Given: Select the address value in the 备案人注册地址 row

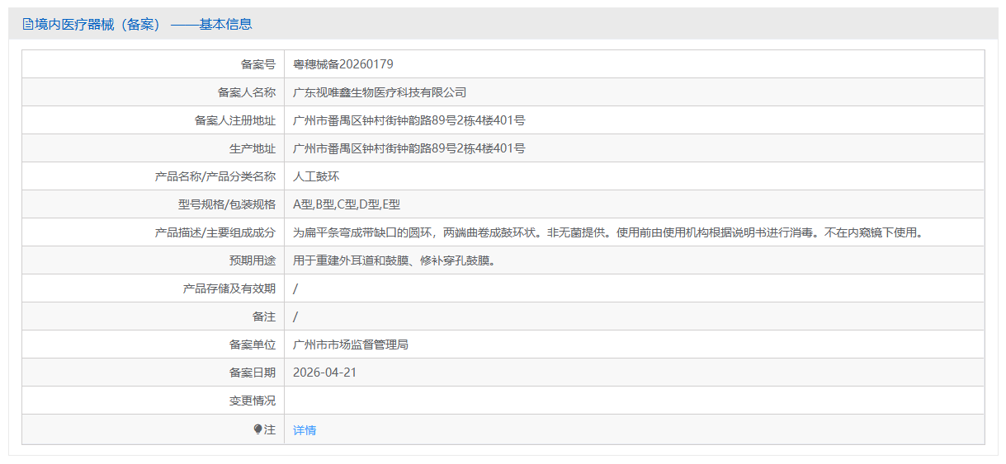Looking at the screenshot, I should [409, 120].
